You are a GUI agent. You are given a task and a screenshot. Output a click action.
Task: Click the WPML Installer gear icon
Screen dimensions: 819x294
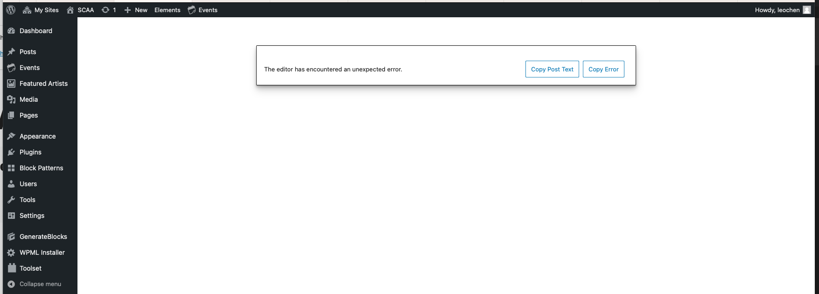coord(11,252)
